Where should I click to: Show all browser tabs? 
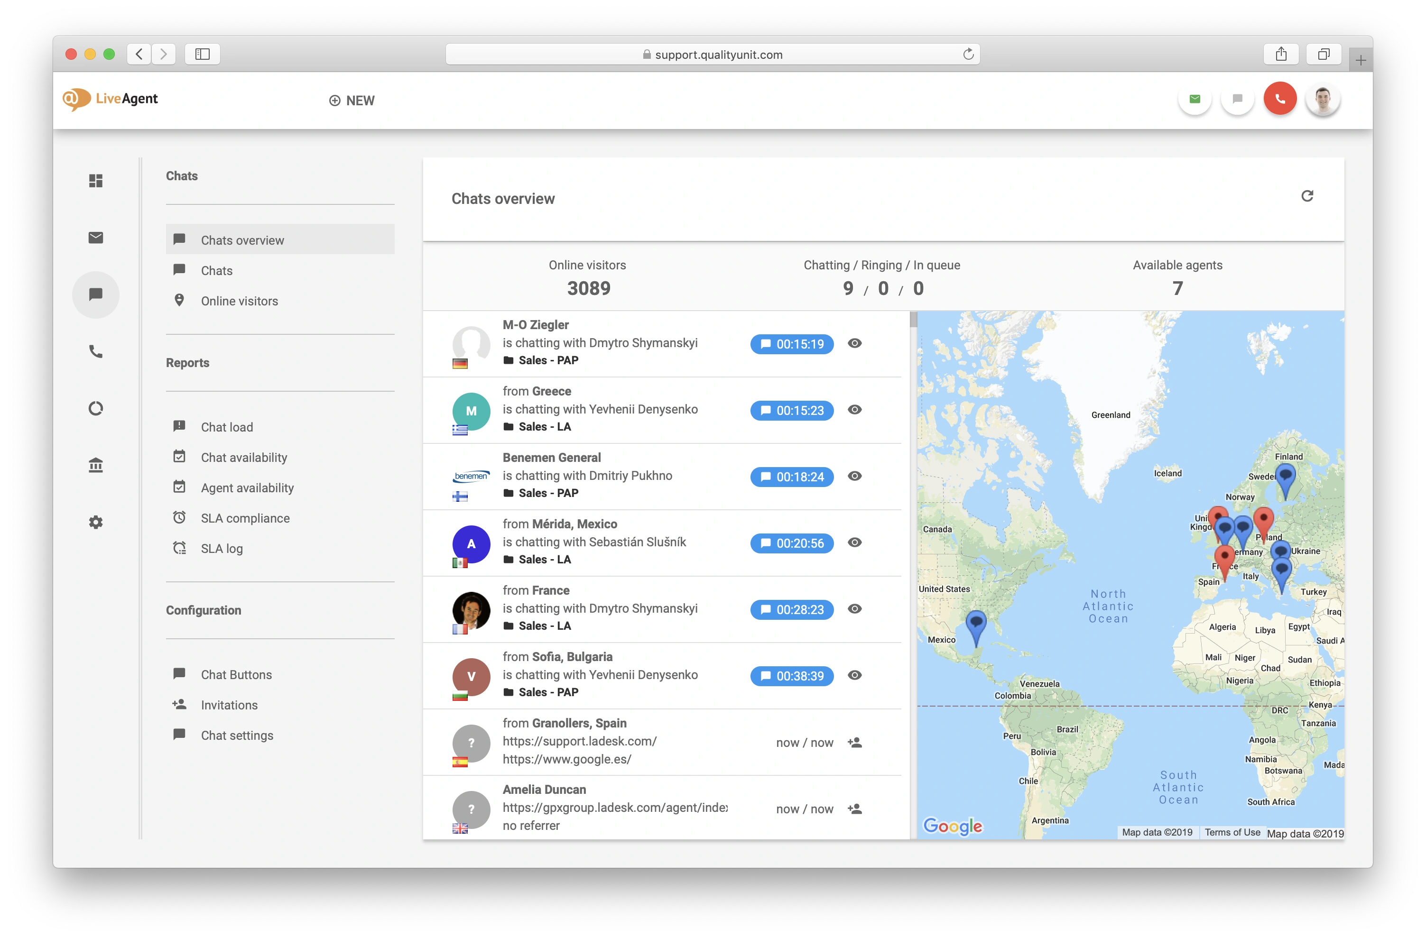pyautogui.click(x=1324, y=54)
